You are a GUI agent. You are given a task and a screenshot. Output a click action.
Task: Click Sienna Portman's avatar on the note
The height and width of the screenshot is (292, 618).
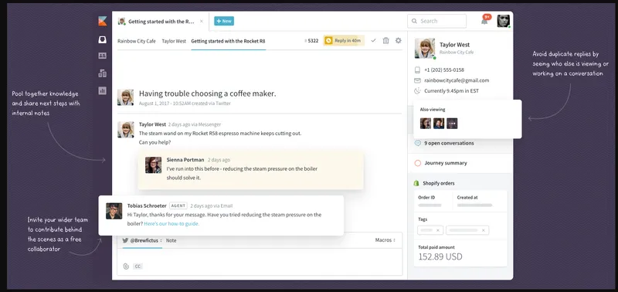tap(153, 165)
